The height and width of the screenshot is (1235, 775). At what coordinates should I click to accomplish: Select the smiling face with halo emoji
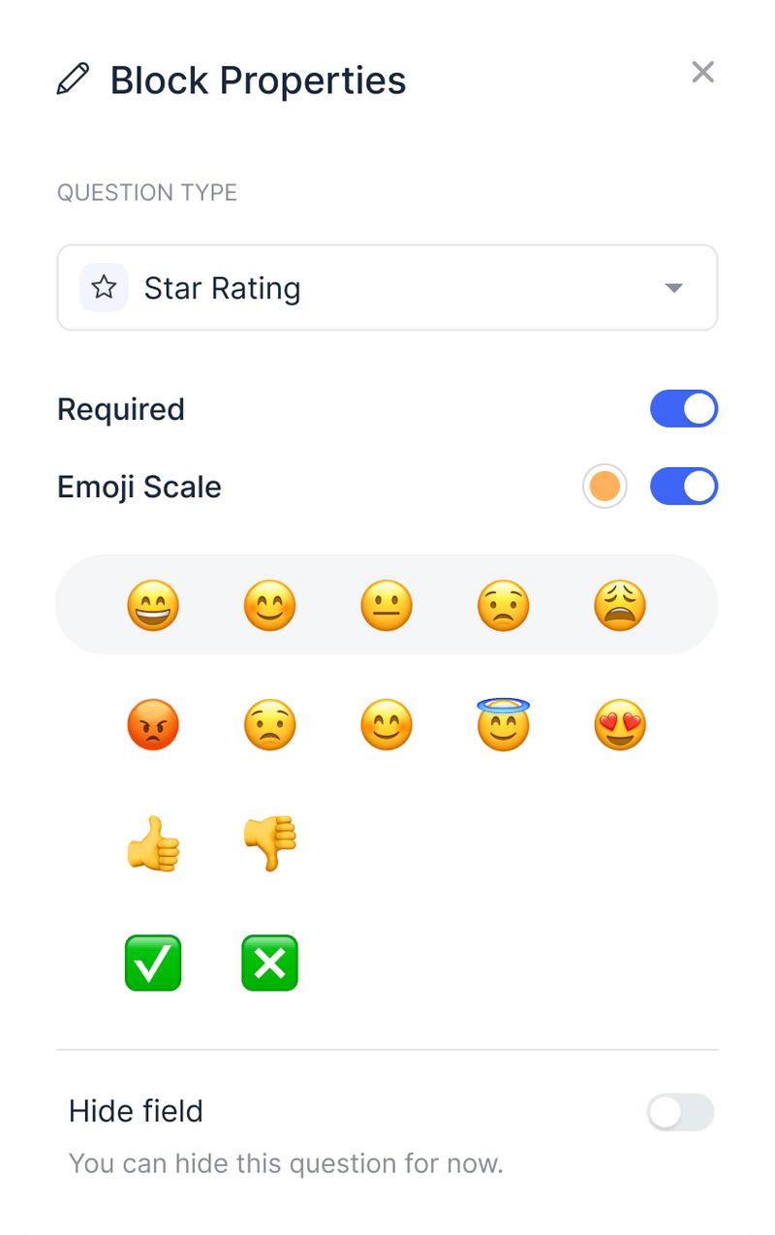(x=503, y=724)
